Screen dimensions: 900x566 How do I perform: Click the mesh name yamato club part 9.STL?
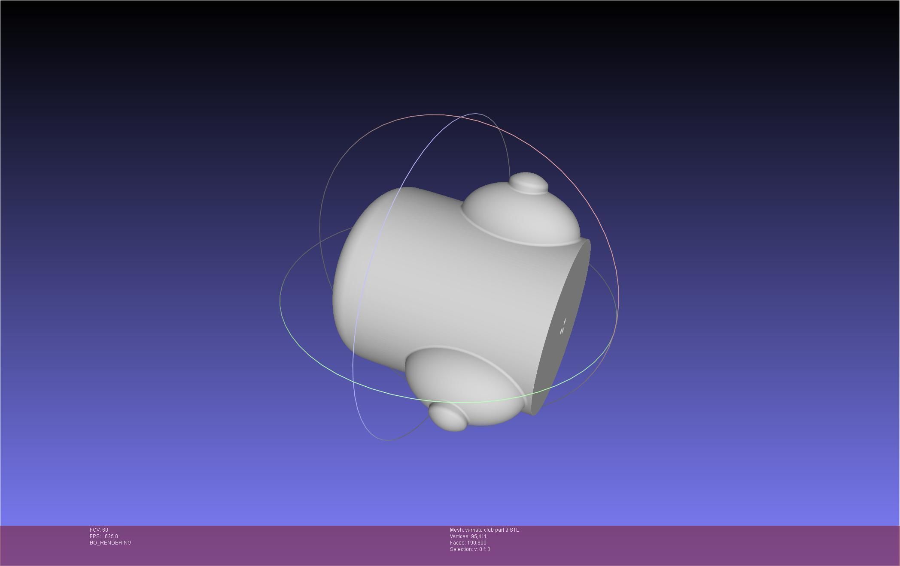484,530
